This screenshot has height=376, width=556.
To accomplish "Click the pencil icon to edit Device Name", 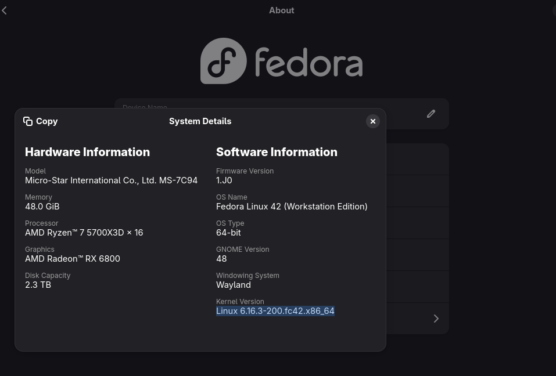I will pyautogui.click(x=431, y=114).
